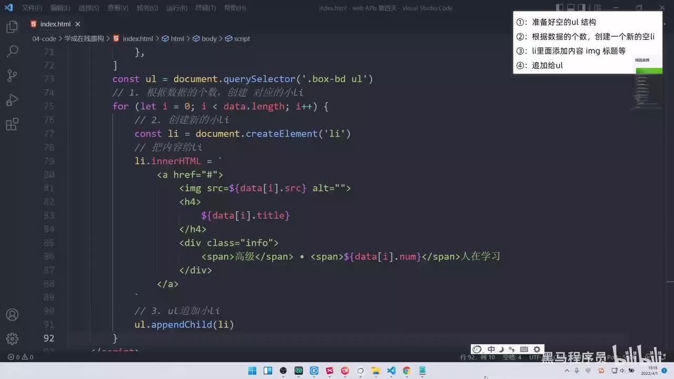Toggle panel layout icon in title bar
674x379 pixels.
[572, 8]
